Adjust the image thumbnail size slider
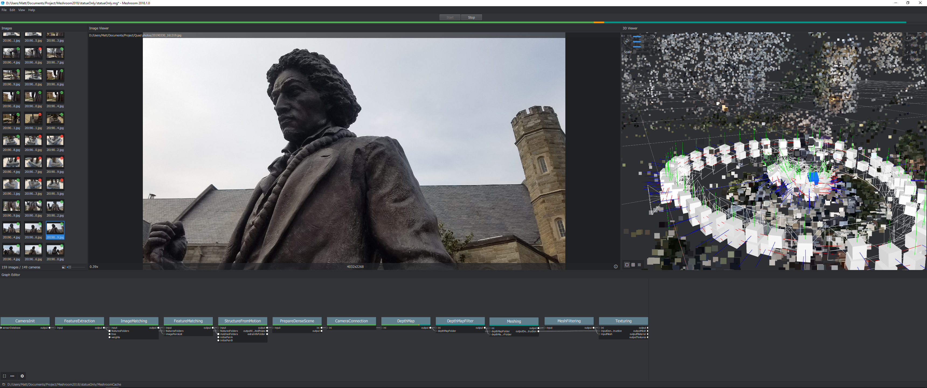 click(70, 267)
